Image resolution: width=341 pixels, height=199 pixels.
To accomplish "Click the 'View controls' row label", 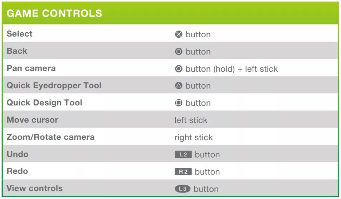I will (x=35, y=188).
